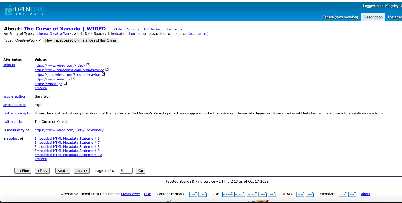
Task: Open https://www.wired.com/1995/06/xanadu/ link
Action: point(69,130)
